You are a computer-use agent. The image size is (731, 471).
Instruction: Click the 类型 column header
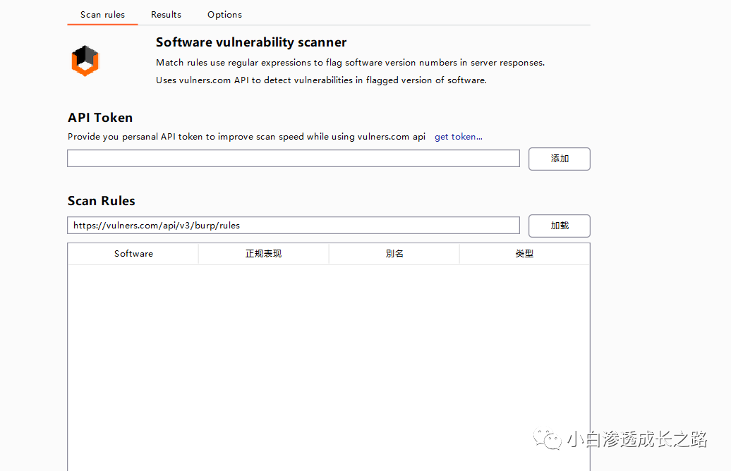click(x=524, y=253)
